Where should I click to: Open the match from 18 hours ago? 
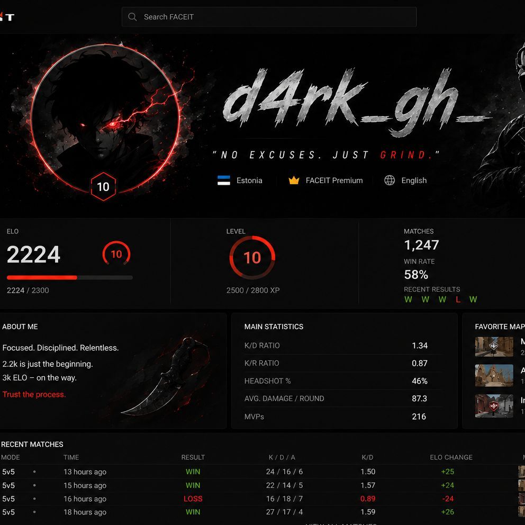pyautogui.click(x=262, y=512)
